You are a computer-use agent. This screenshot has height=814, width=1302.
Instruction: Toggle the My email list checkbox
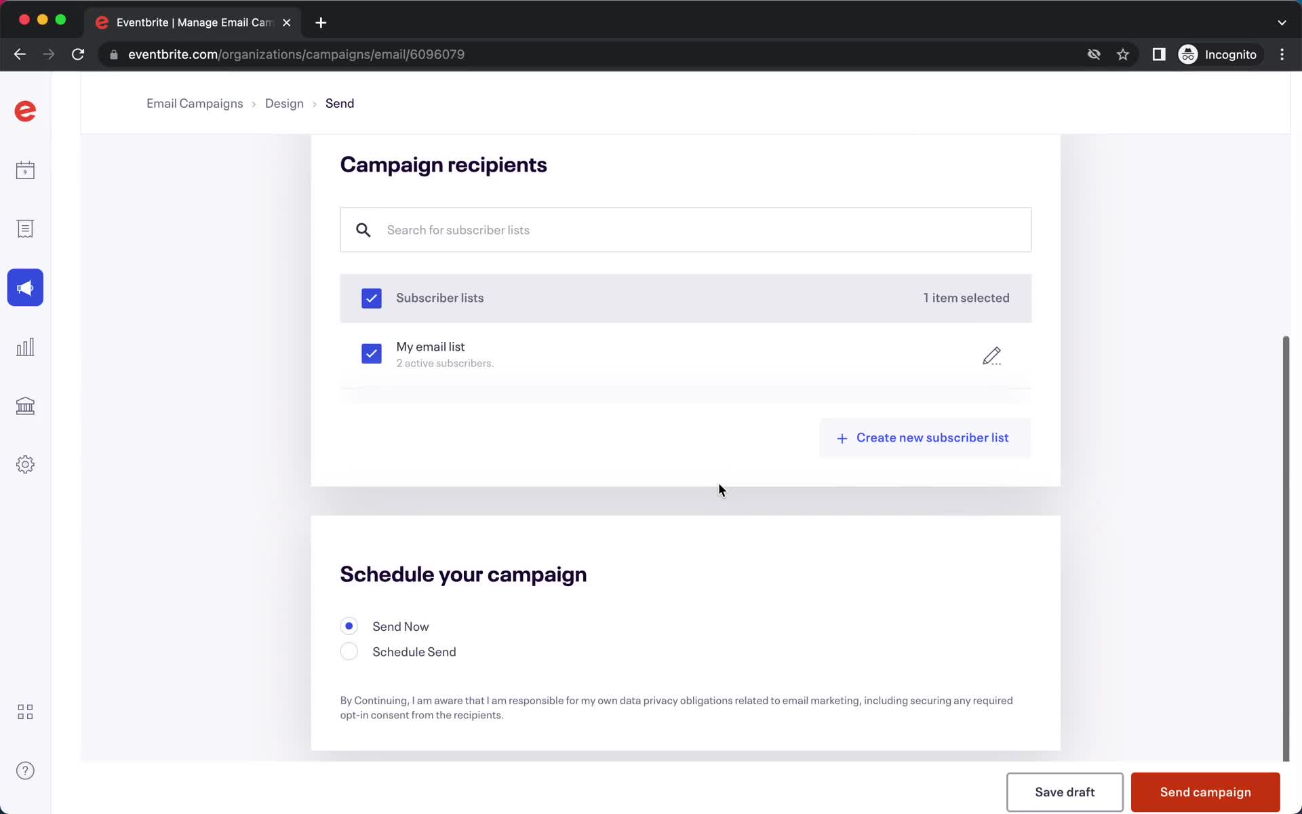click(x=372, y=353)
